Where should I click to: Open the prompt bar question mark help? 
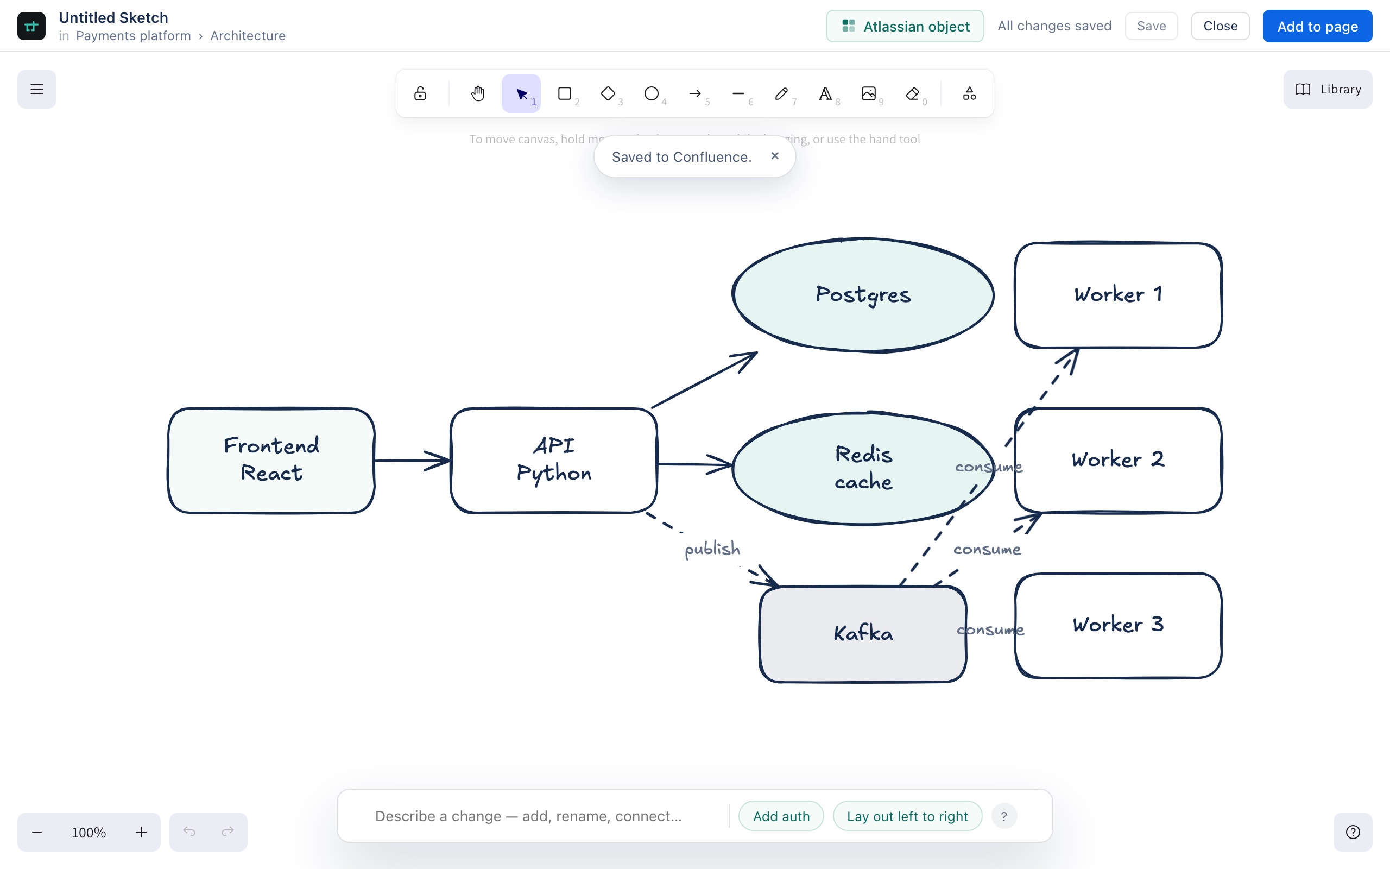(x=1004, y=816)
